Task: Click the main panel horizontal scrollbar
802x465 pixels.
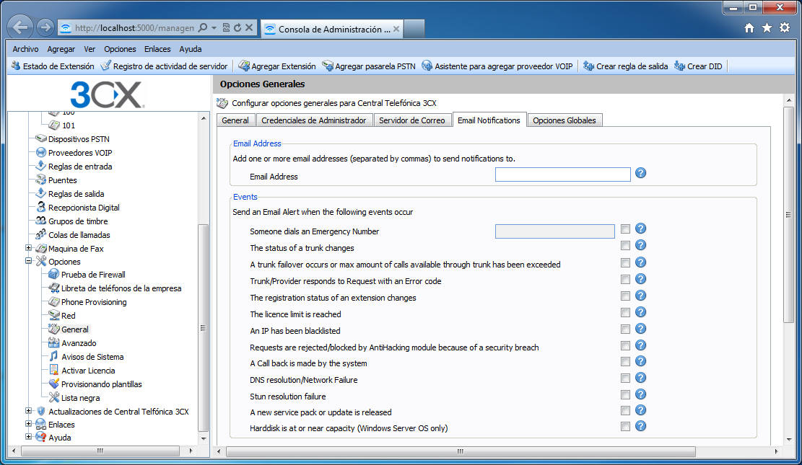Action: 461,452
